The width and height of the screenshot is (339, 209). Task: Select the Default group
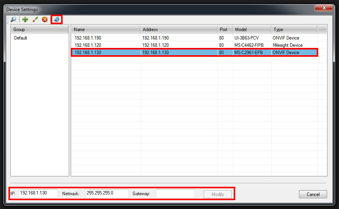pyautogui.click(x=21, y=38)
